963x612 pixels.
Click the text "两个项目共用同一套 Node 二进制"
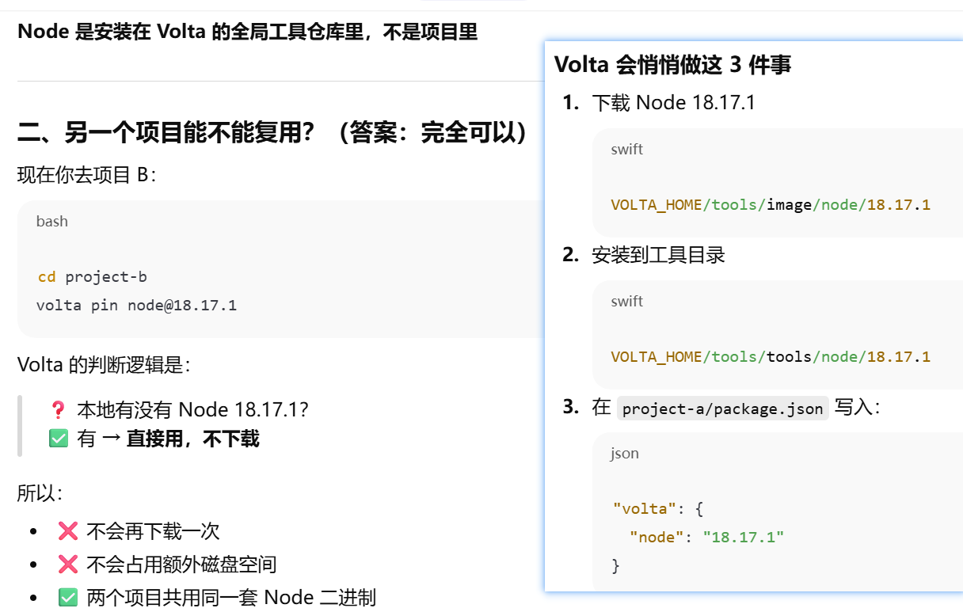(231, 598)
